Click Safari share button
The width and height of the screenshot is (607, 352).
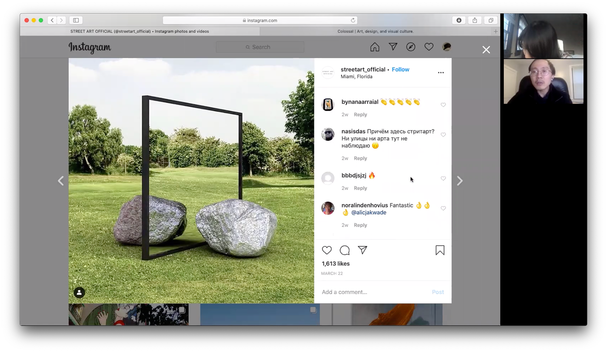pos(475,20)
